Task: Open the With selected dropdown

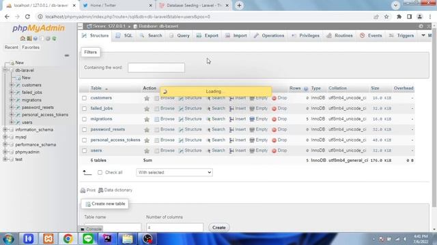Action: pos(175,172)
